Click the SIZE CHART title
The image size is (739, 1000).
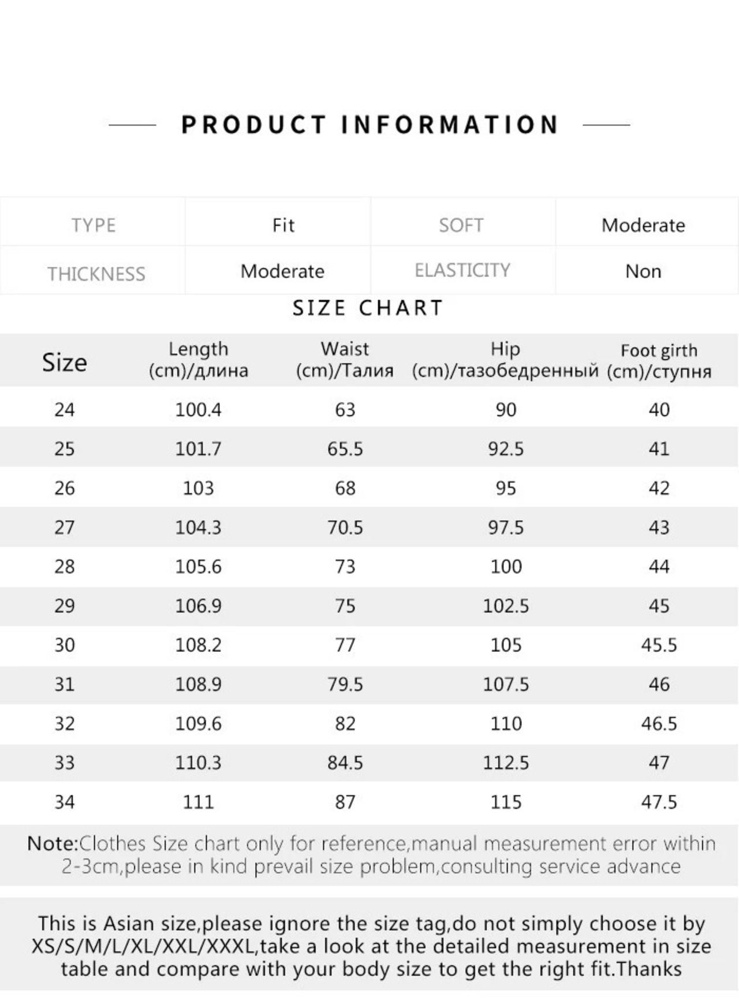point(368,308)
